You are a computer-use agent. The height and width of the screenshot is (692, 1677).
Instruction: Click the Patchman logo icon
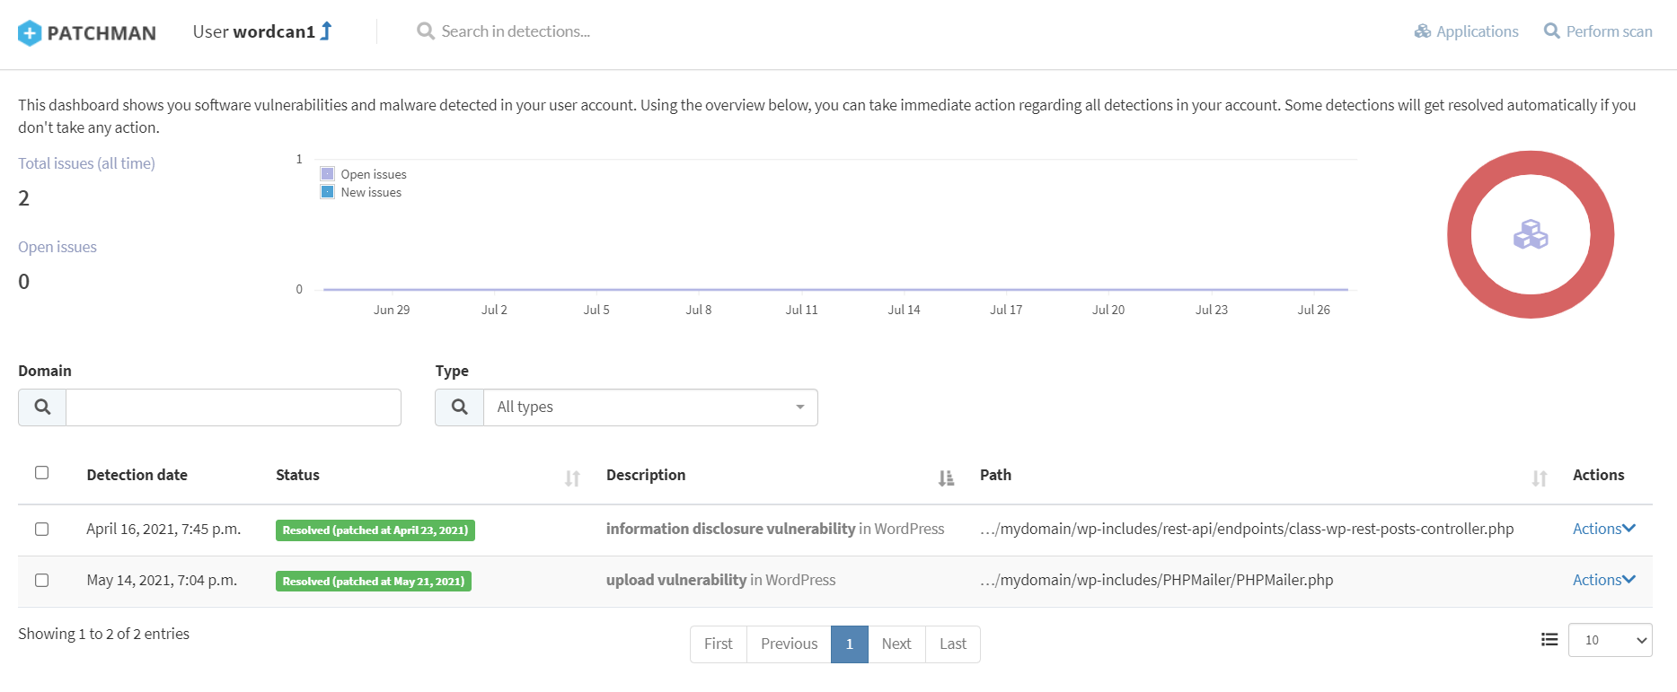30,33
